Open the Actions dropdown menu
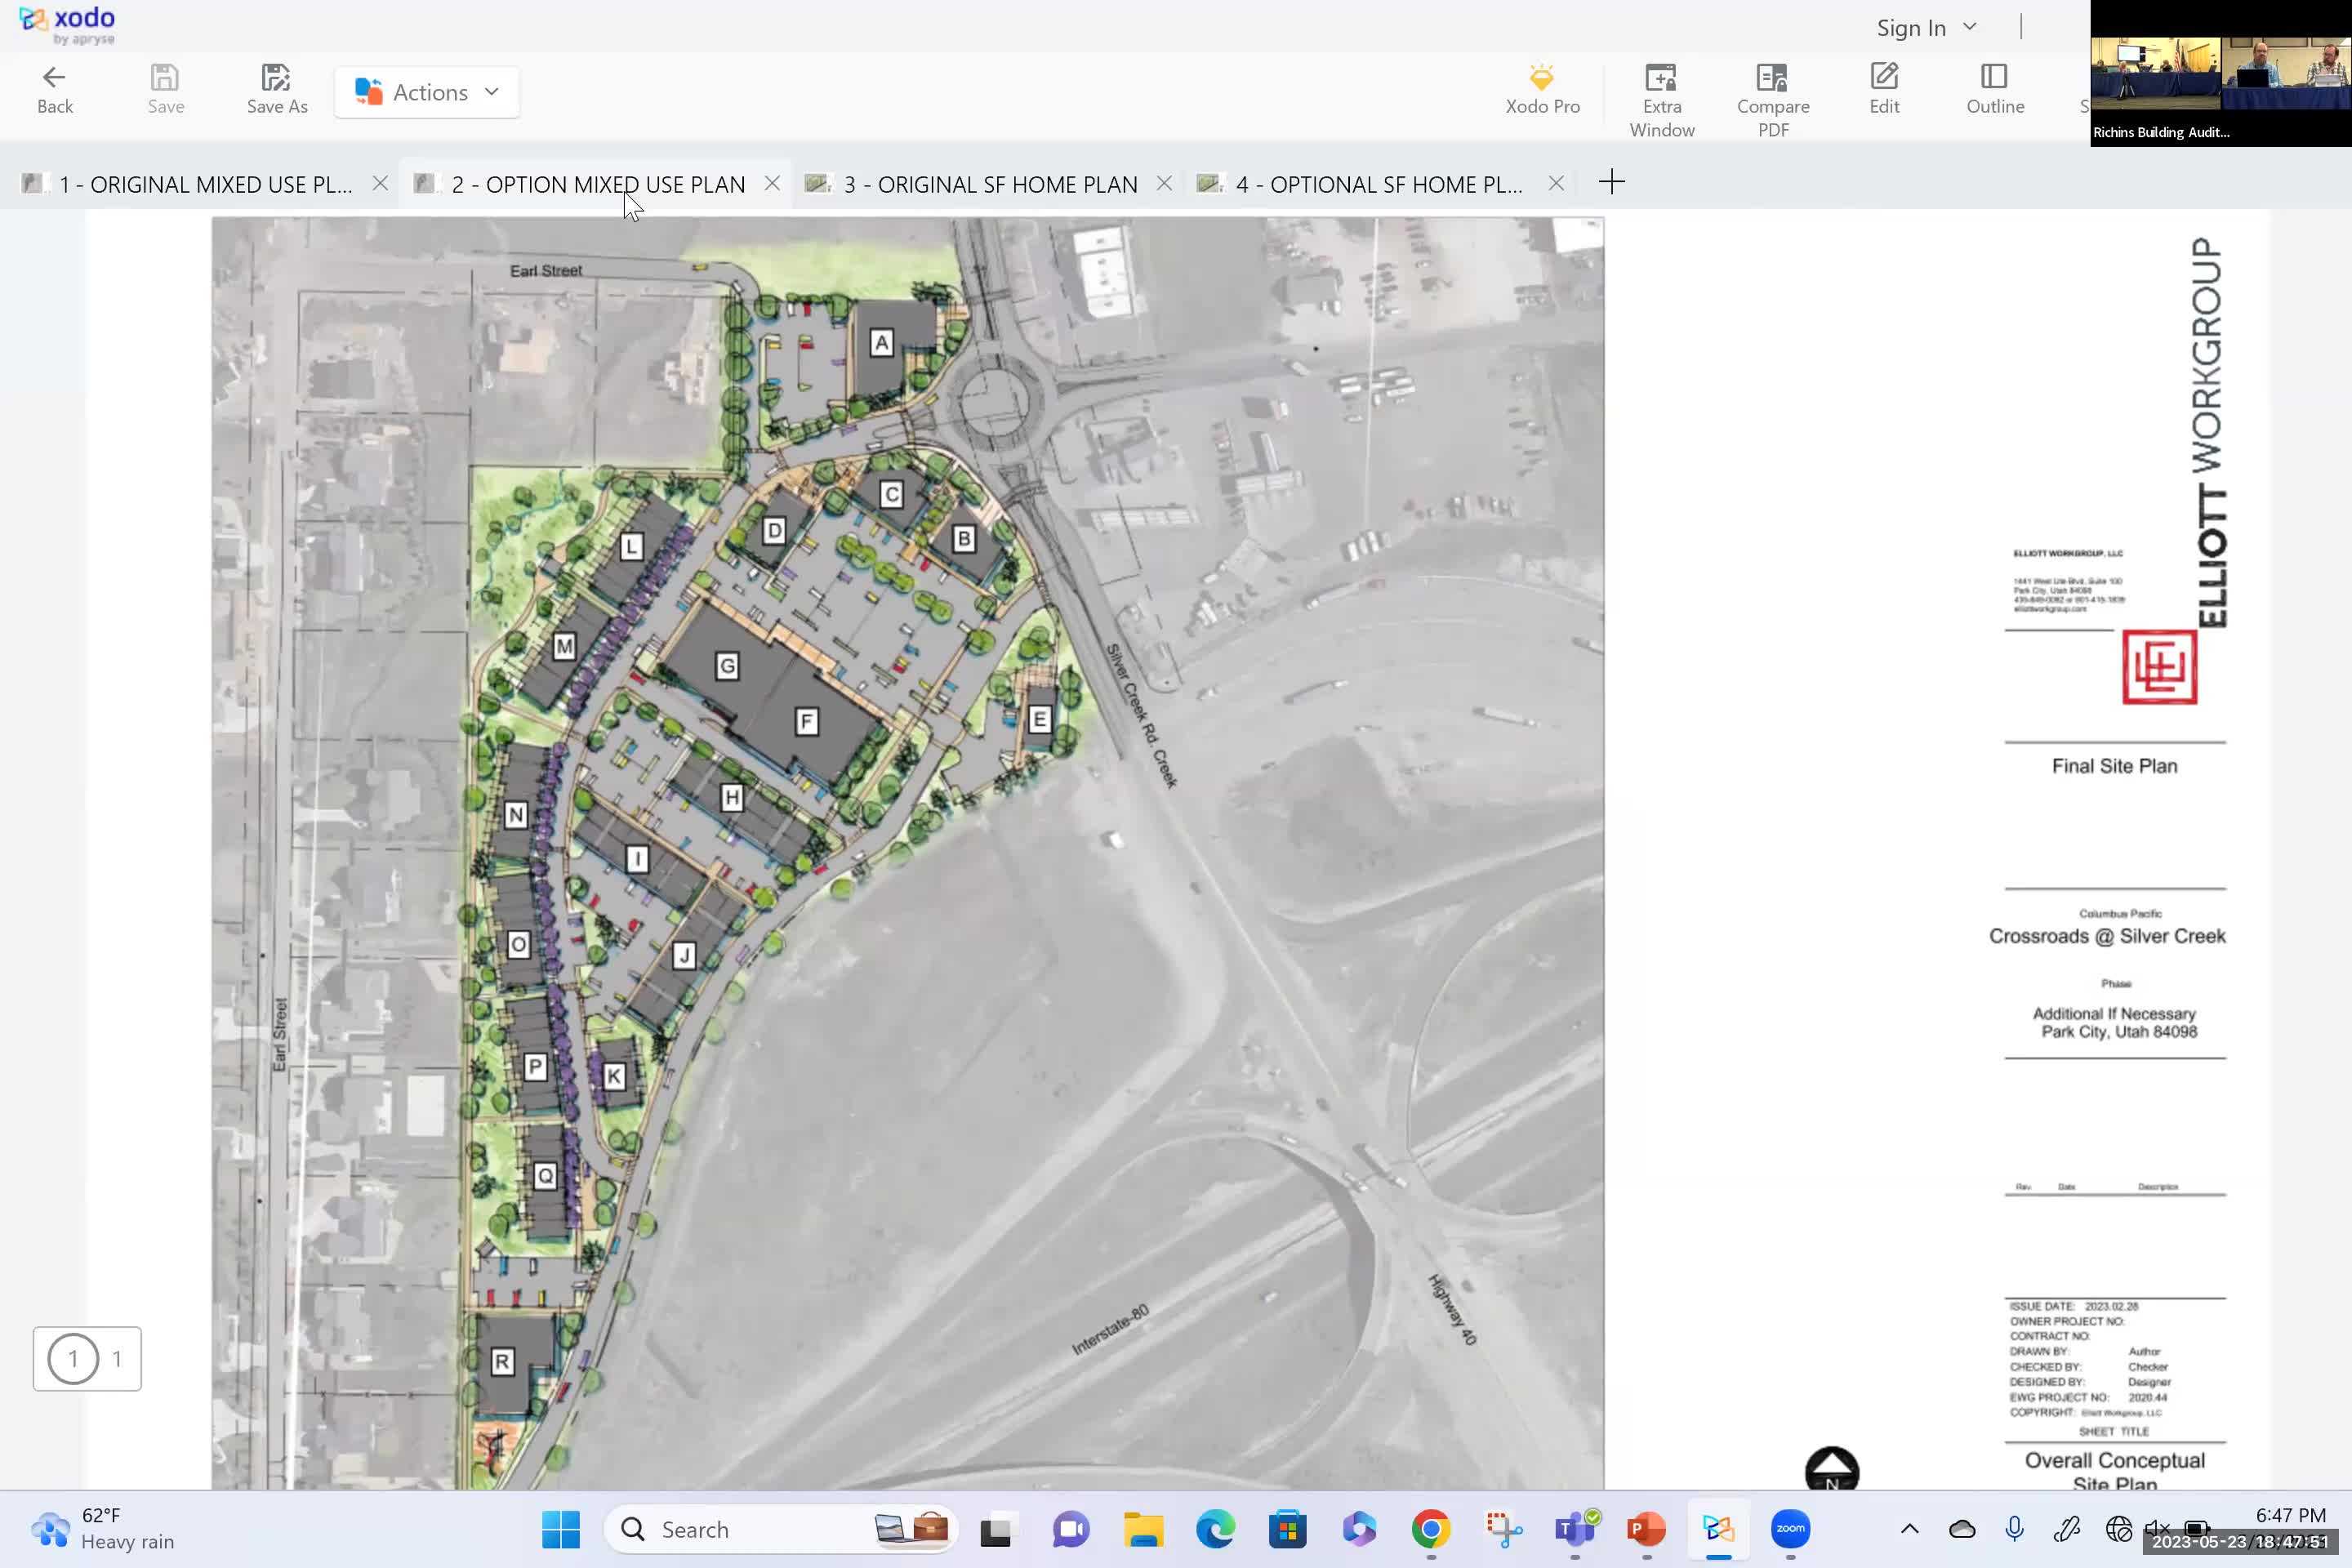This screenshot has width=2352, height=1568. 427,91
